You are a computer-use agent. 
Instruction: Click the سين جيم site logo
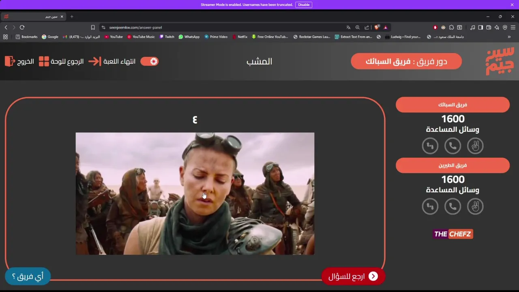click(x=500, y=61)
